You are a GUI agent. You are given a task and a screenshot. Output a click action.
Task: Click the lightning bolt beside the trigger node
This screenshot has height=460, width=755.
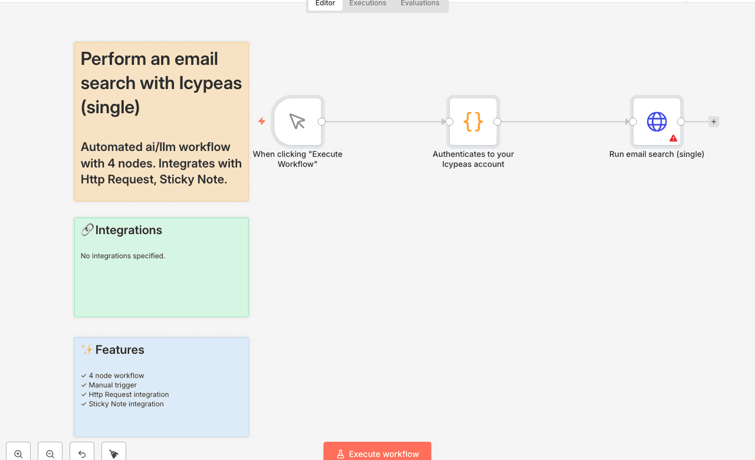click(x=261, y=121)
